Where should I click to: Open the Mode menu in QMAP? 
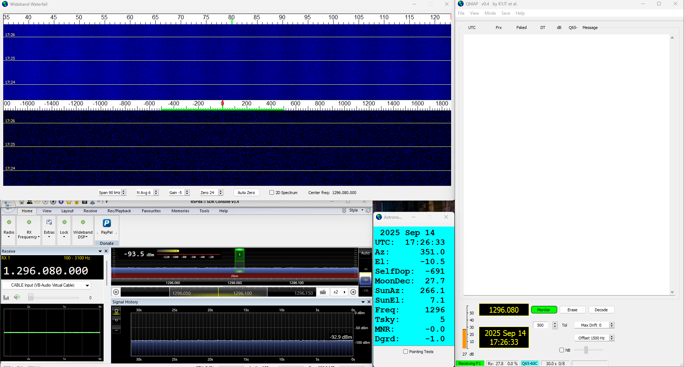tap(490, 13)
